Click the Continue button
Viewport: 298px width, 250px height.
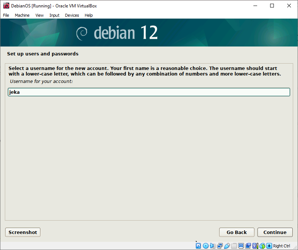coord(275,232)
